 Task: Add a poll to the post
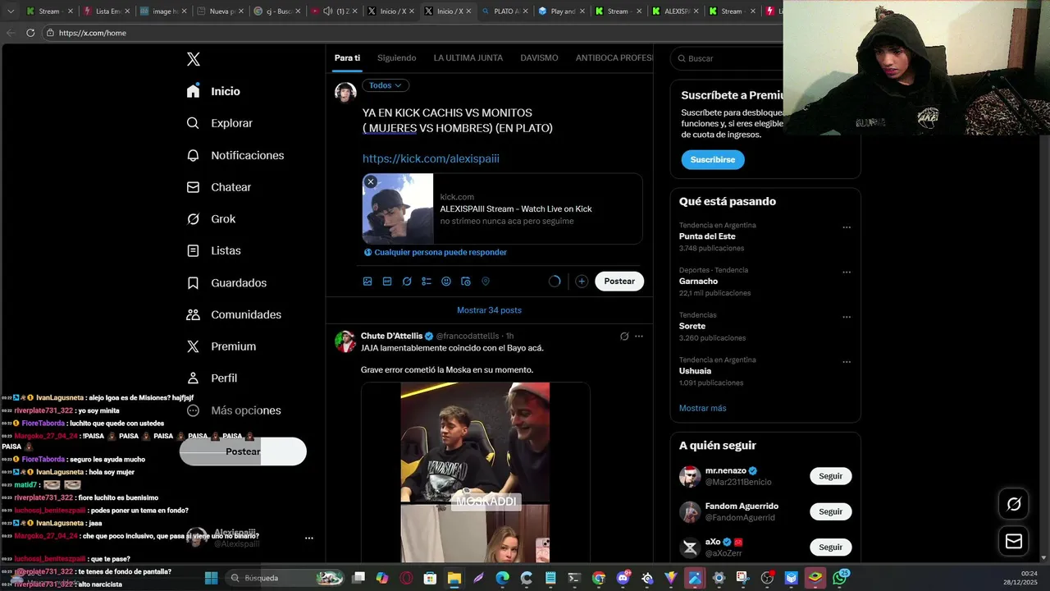[427, 282]
